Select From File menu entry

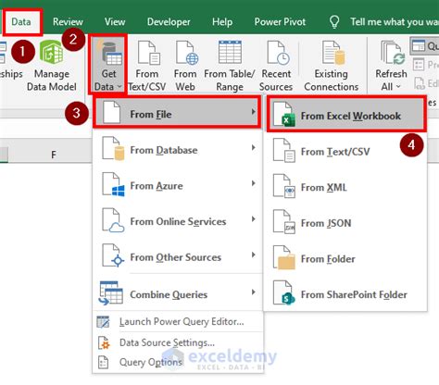(x=177, y=112)
